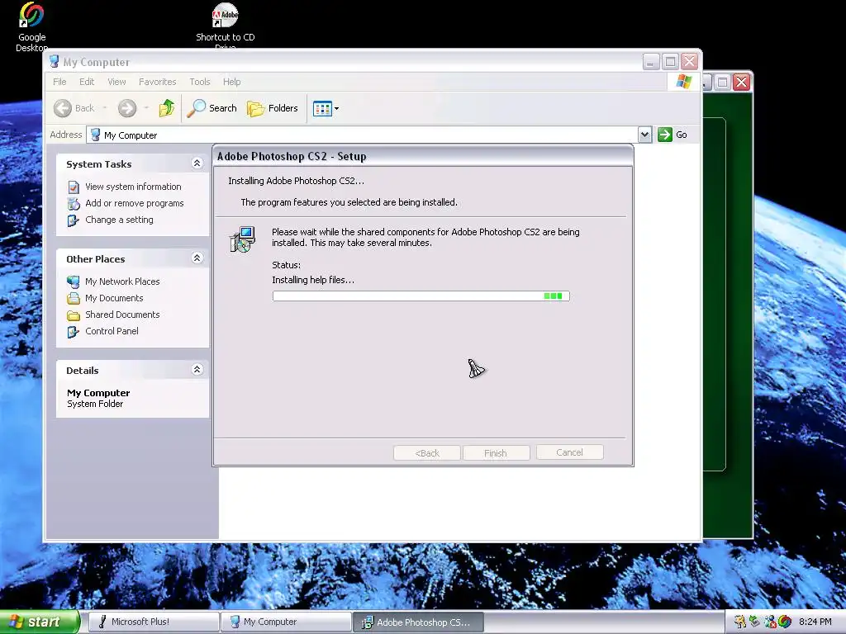Maximize the green window behind My Computer
This screenshot has height=634, width=846.
click(723, 82)
